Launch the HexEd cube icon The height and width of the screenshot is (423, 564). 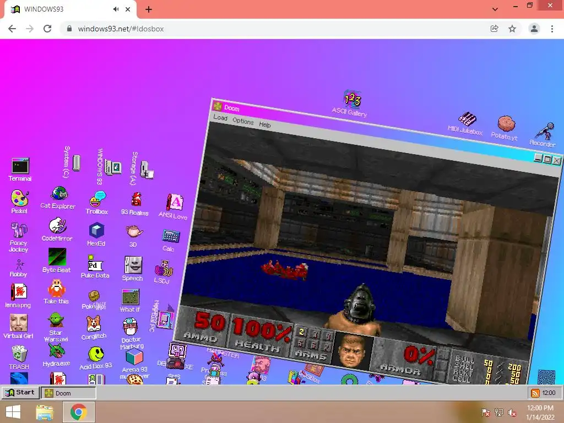[96, 234]
